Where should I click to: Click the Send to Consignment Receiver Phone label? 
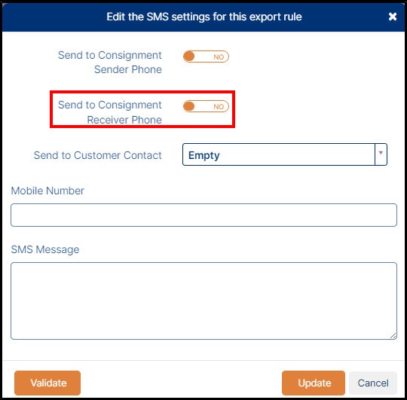coord(110,112)
